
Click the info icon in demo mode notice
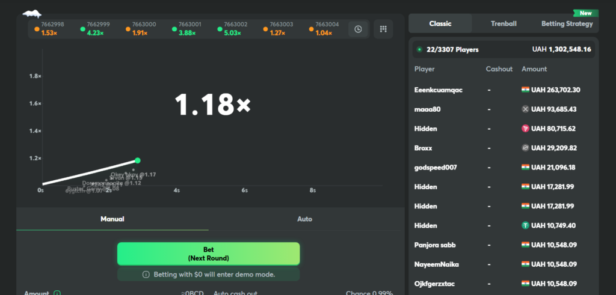[x=146, y=275]
